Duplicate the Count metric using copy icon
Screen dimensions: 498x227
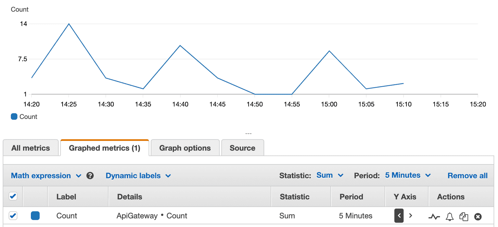pyautogui.click(x=463, y=216)
